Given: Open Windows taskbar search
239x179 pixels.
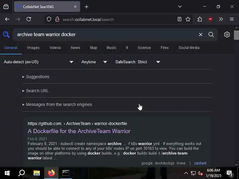Looking at the screenshot, I should click(22, 173).
